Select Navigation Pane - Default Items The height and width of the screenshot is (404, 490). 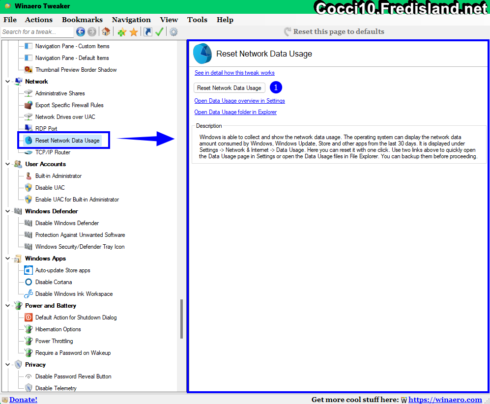[x=72, y=58]
